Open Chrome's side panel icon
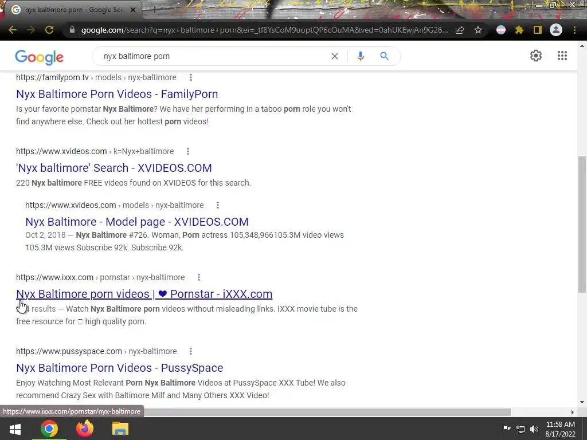The width and height of the screenshot is (587, 440). [538, 30]
